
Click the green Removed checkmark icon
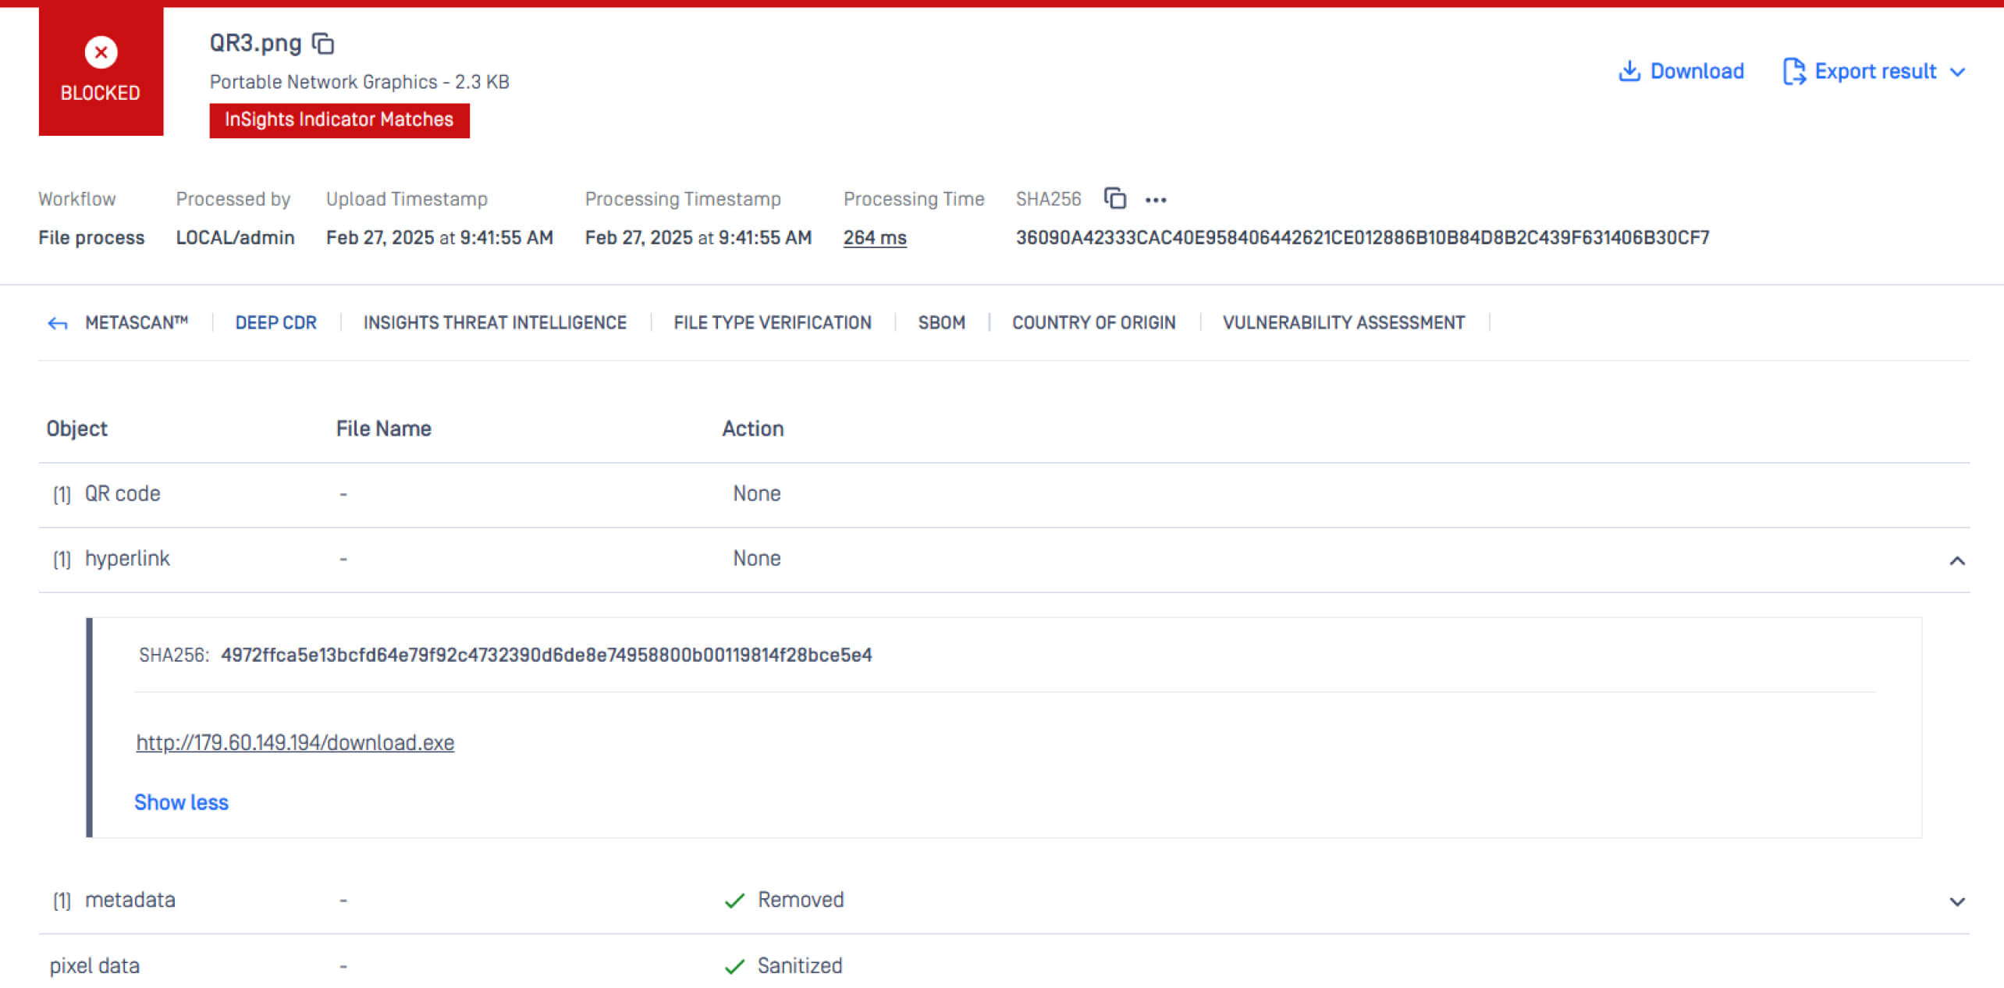click(x=734, y=901)
